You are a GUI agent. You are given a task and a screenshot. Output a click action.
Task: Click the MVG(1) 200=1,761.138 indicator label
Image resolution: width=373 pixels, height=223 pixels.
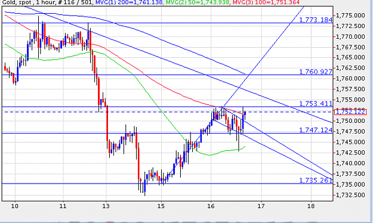click(x=129, y=2)
